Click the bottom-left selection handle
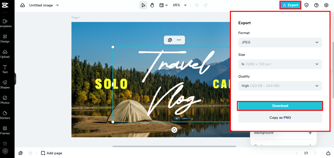 [x=113, y=122]
